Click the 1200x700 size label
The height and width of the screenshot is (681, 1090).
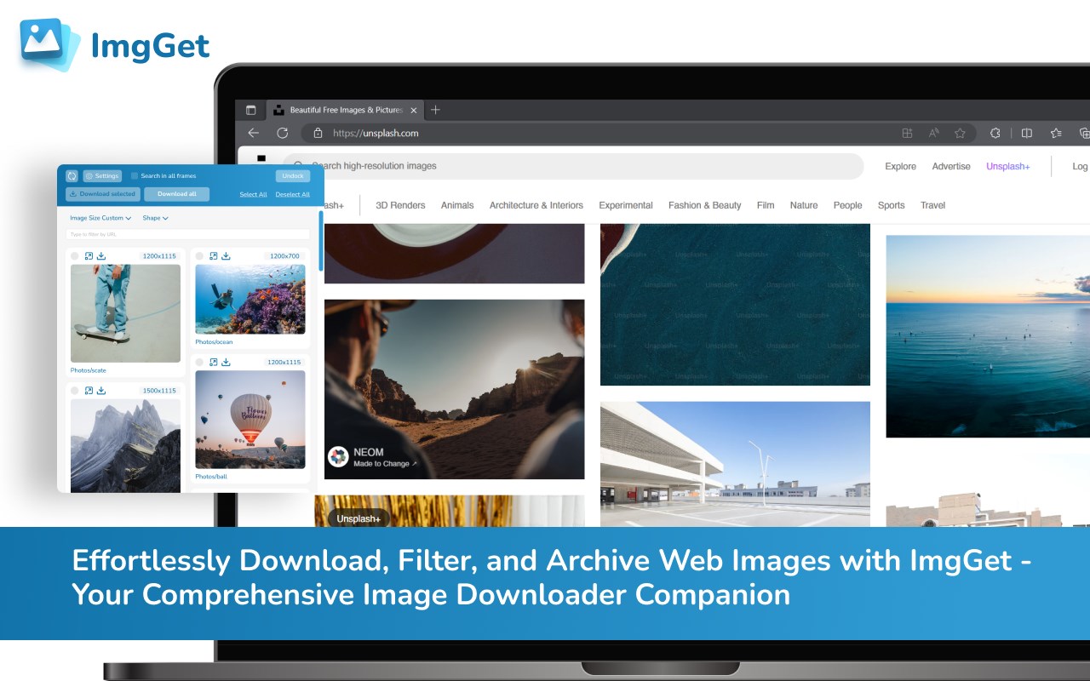pos(285,256)
